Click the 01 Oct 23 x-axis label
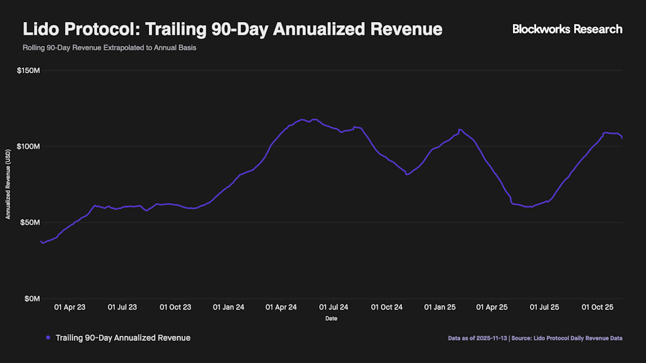Viewport: 646px width, 363px height. click(x=176, y=308)
